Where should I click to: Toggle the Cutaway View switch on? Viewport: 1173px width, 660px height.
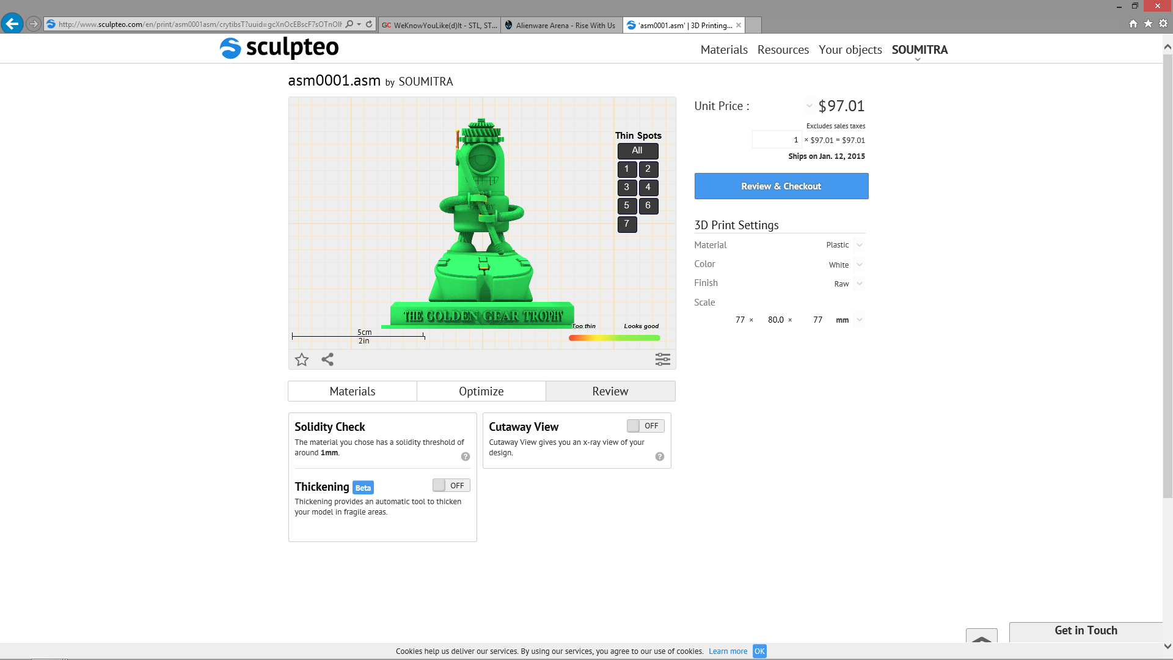[x=646, y=426]
